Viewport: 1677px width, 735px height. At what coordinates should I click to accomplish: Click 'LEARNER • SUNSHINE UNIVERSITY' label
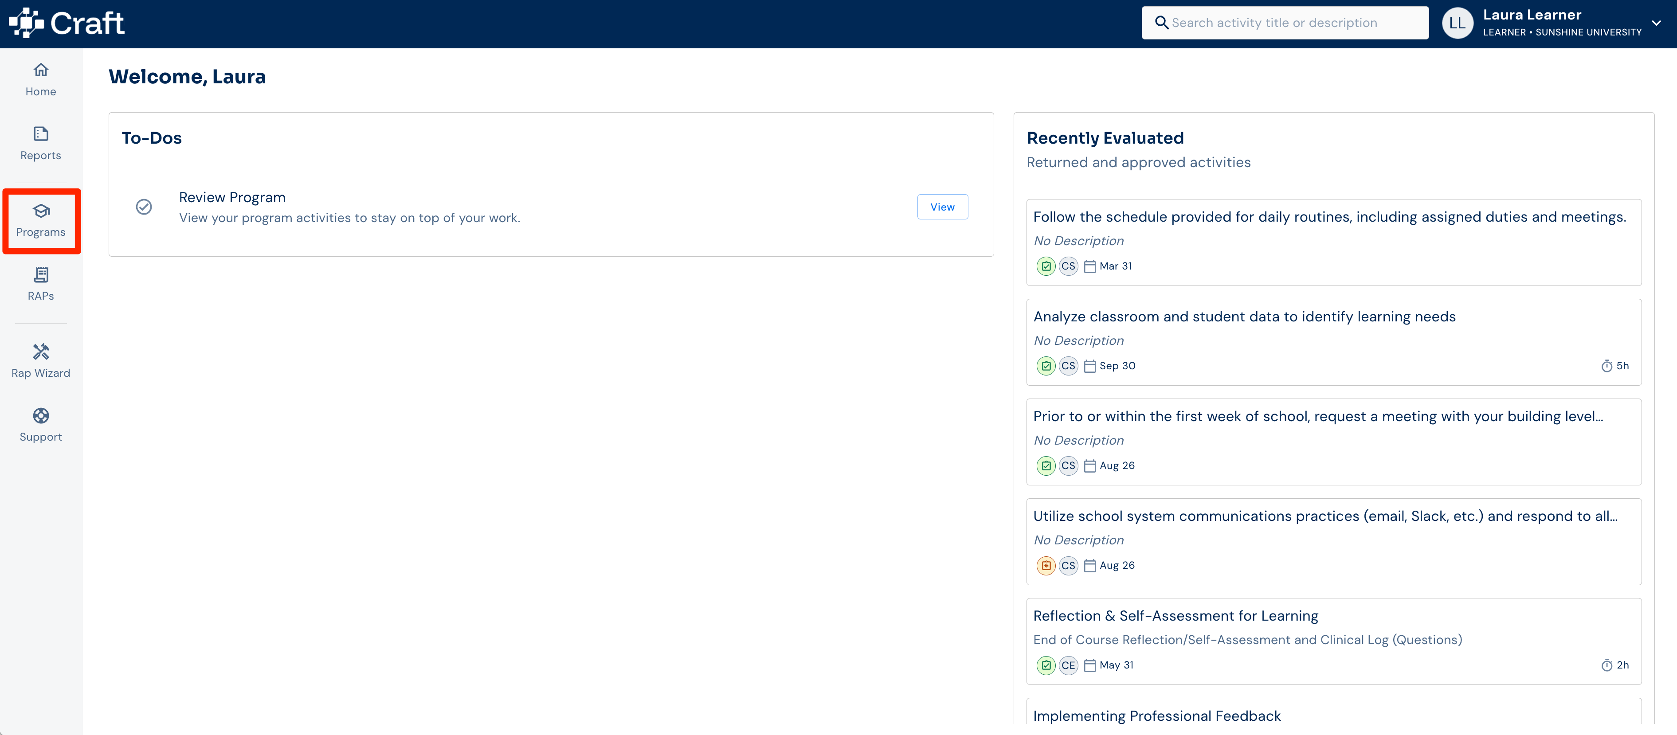click(1562, 32)
